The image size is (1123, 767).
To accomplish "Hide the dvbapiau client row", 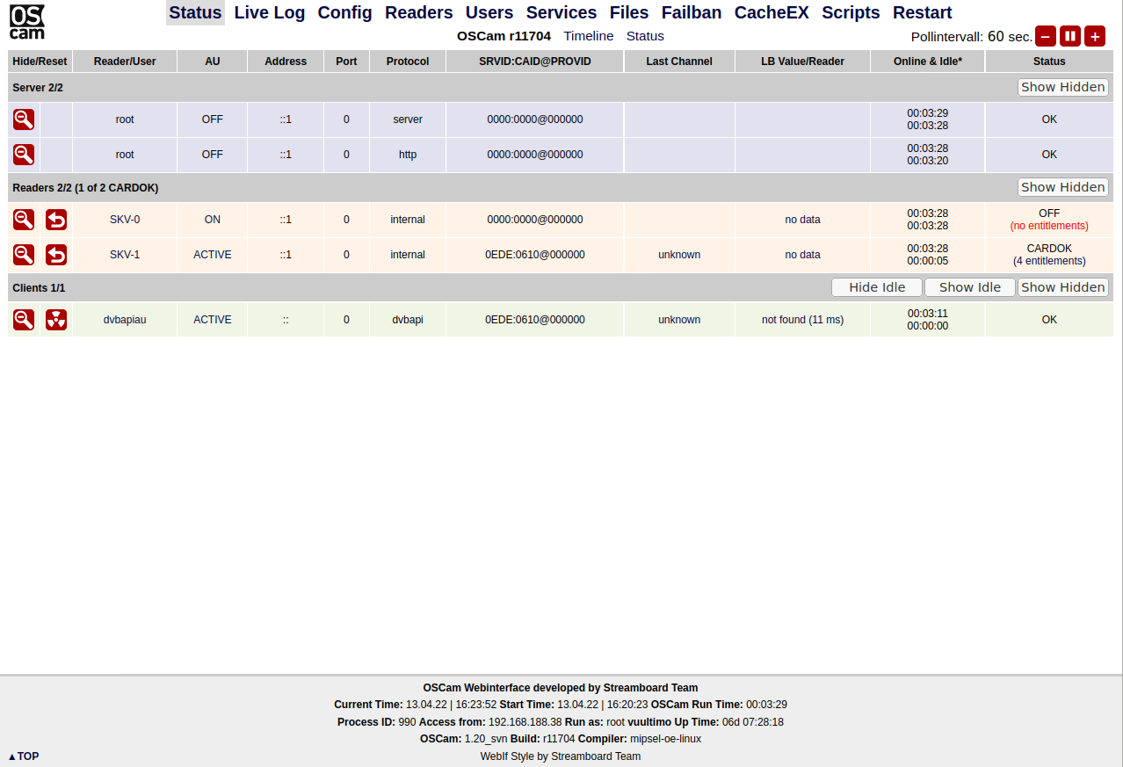I will pos(24,320).
